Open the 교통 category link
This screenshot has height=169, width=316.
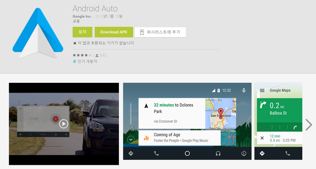tap(76, 21)
